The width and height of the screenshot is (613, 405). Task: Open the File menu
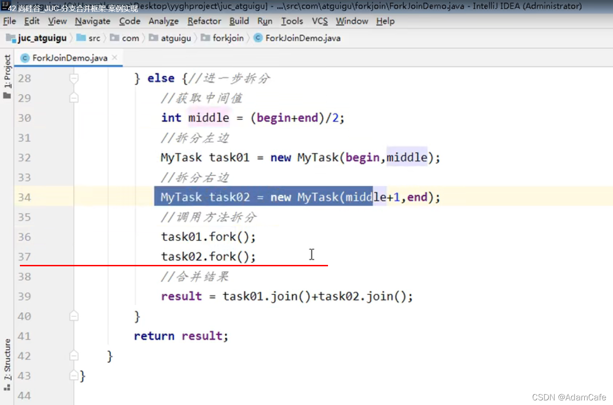pos(9,21)
